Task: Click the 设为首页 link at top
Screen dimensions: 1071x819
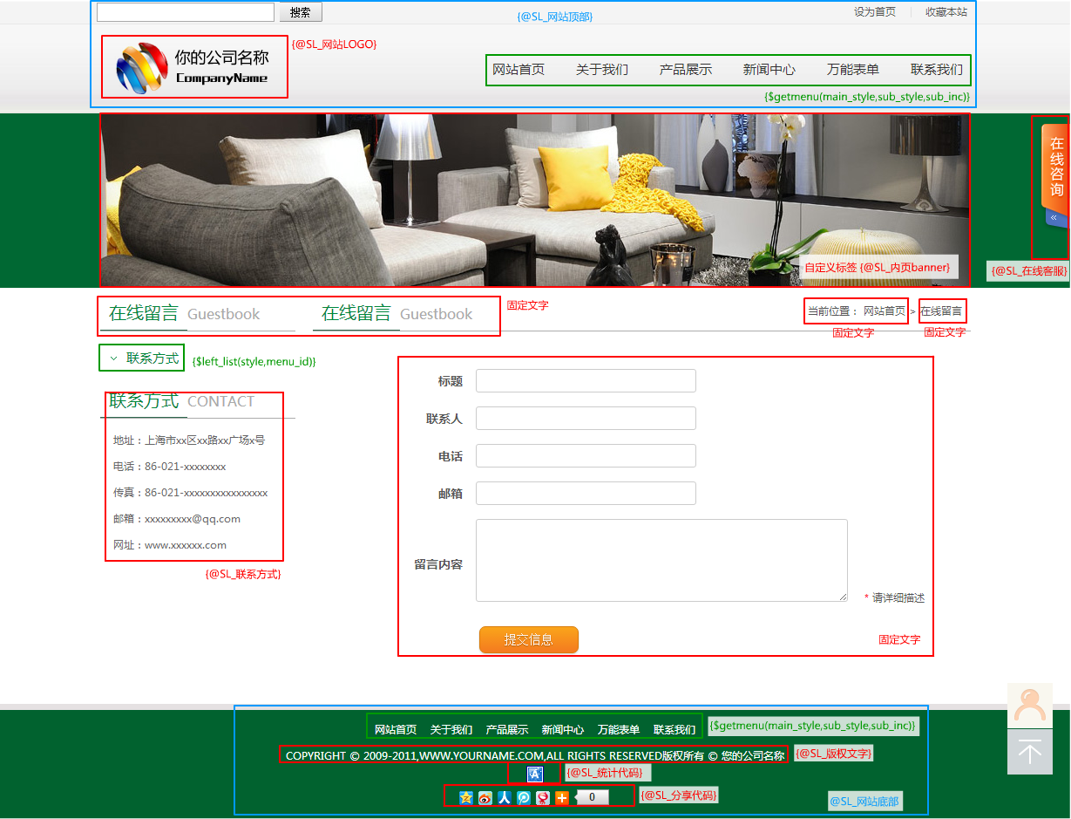Action: coord(874,12)
